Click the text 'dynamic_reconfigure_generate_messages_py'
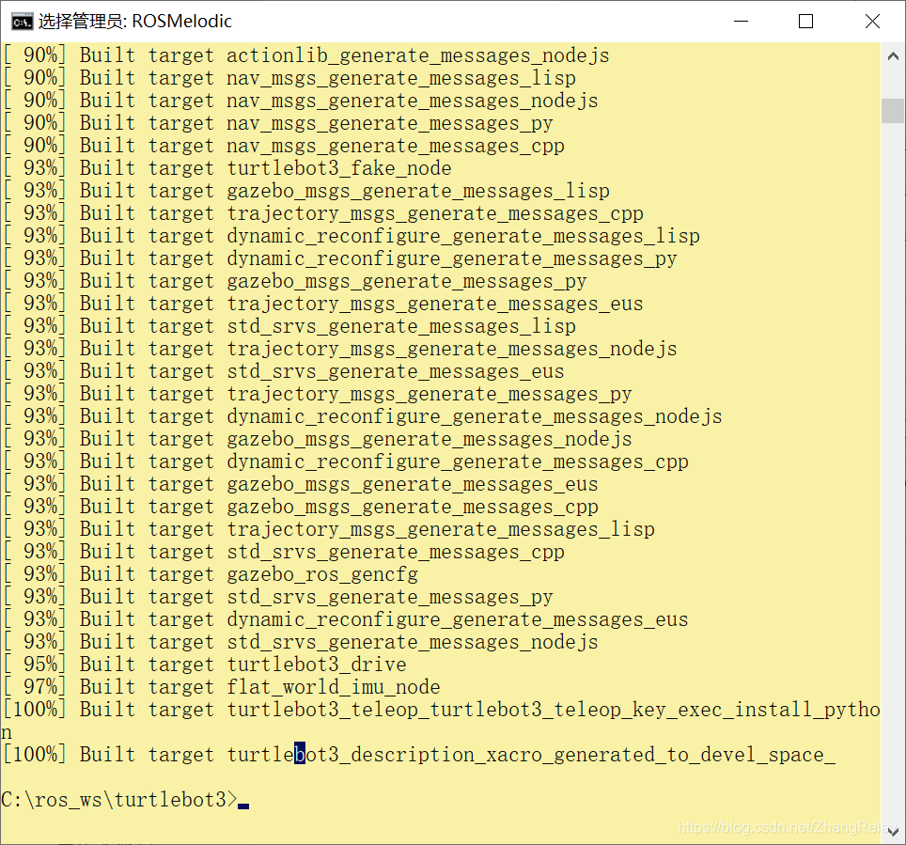 pos(451,258)
